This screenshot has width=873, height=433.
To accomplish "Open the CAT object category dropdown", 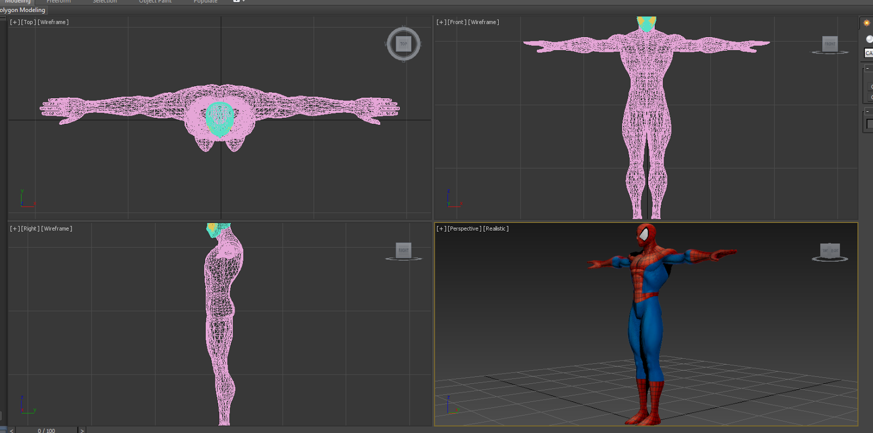I will pos(869,53).
